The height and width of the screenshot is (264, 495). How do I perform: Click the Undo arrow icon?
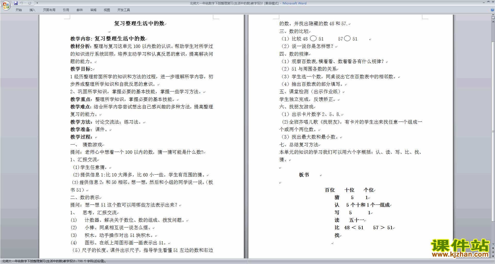(x=21, y=3)
